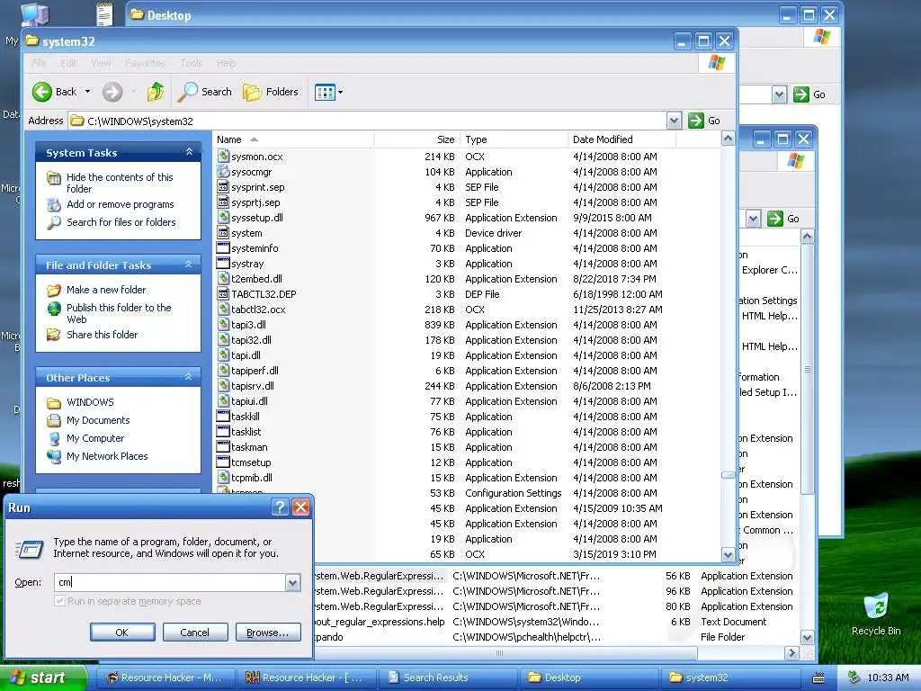Open the Back button history dropdown arrow
This screenshot has width=921, height=691.
coord(87,92)
